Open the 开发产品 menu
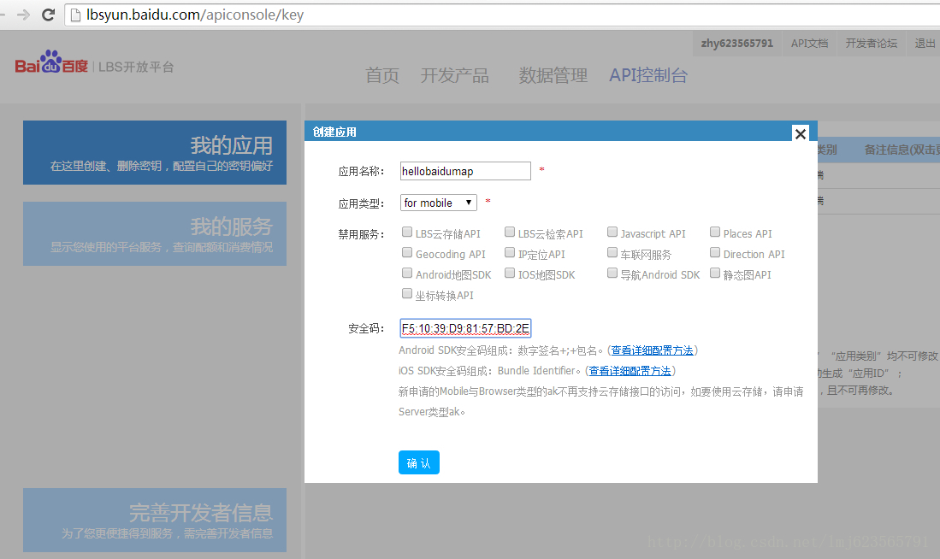940x559 pixels. 454,75
